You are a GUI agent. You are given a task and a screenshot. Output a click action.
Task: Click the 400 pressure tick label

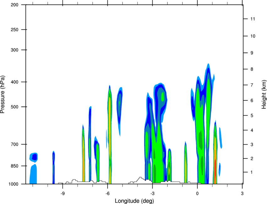(x=15, y=82)
